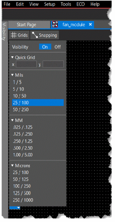Switch to the Start Page tab
Screen dimensions: 115x222
[x=27, y=25]
